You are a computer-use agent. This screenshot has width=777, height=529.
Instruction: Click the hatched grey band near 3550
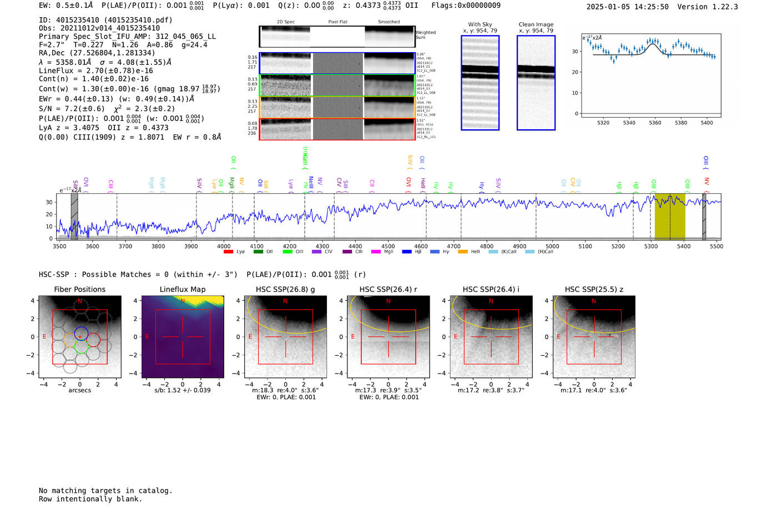click(74, 216)
